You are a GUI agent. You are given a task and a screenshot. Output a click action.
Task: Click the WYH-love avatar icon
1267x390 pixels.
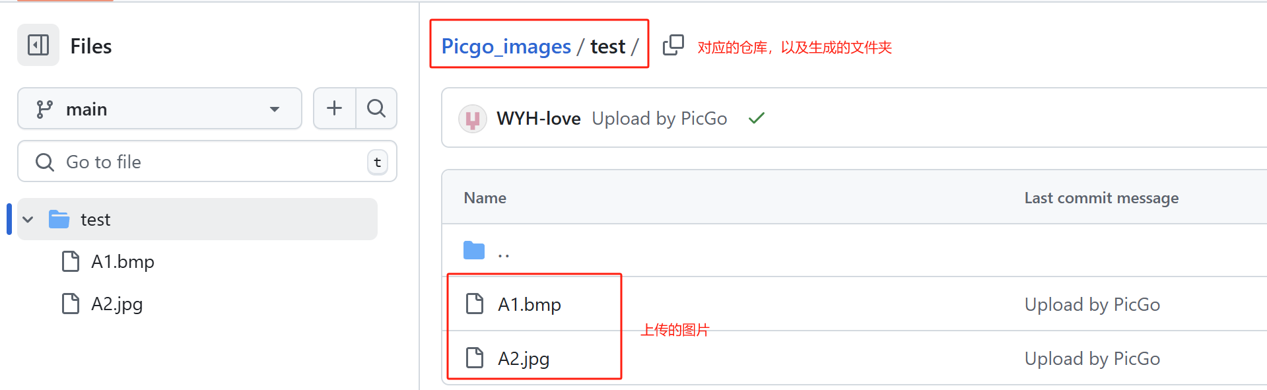pos(472,119)
